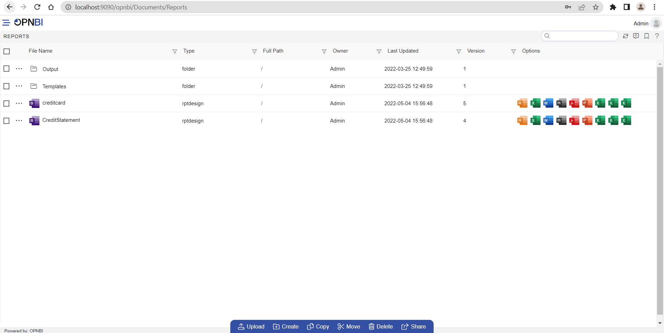
Task: Sort by the Last Updated column header
Action: pos(403,51)
